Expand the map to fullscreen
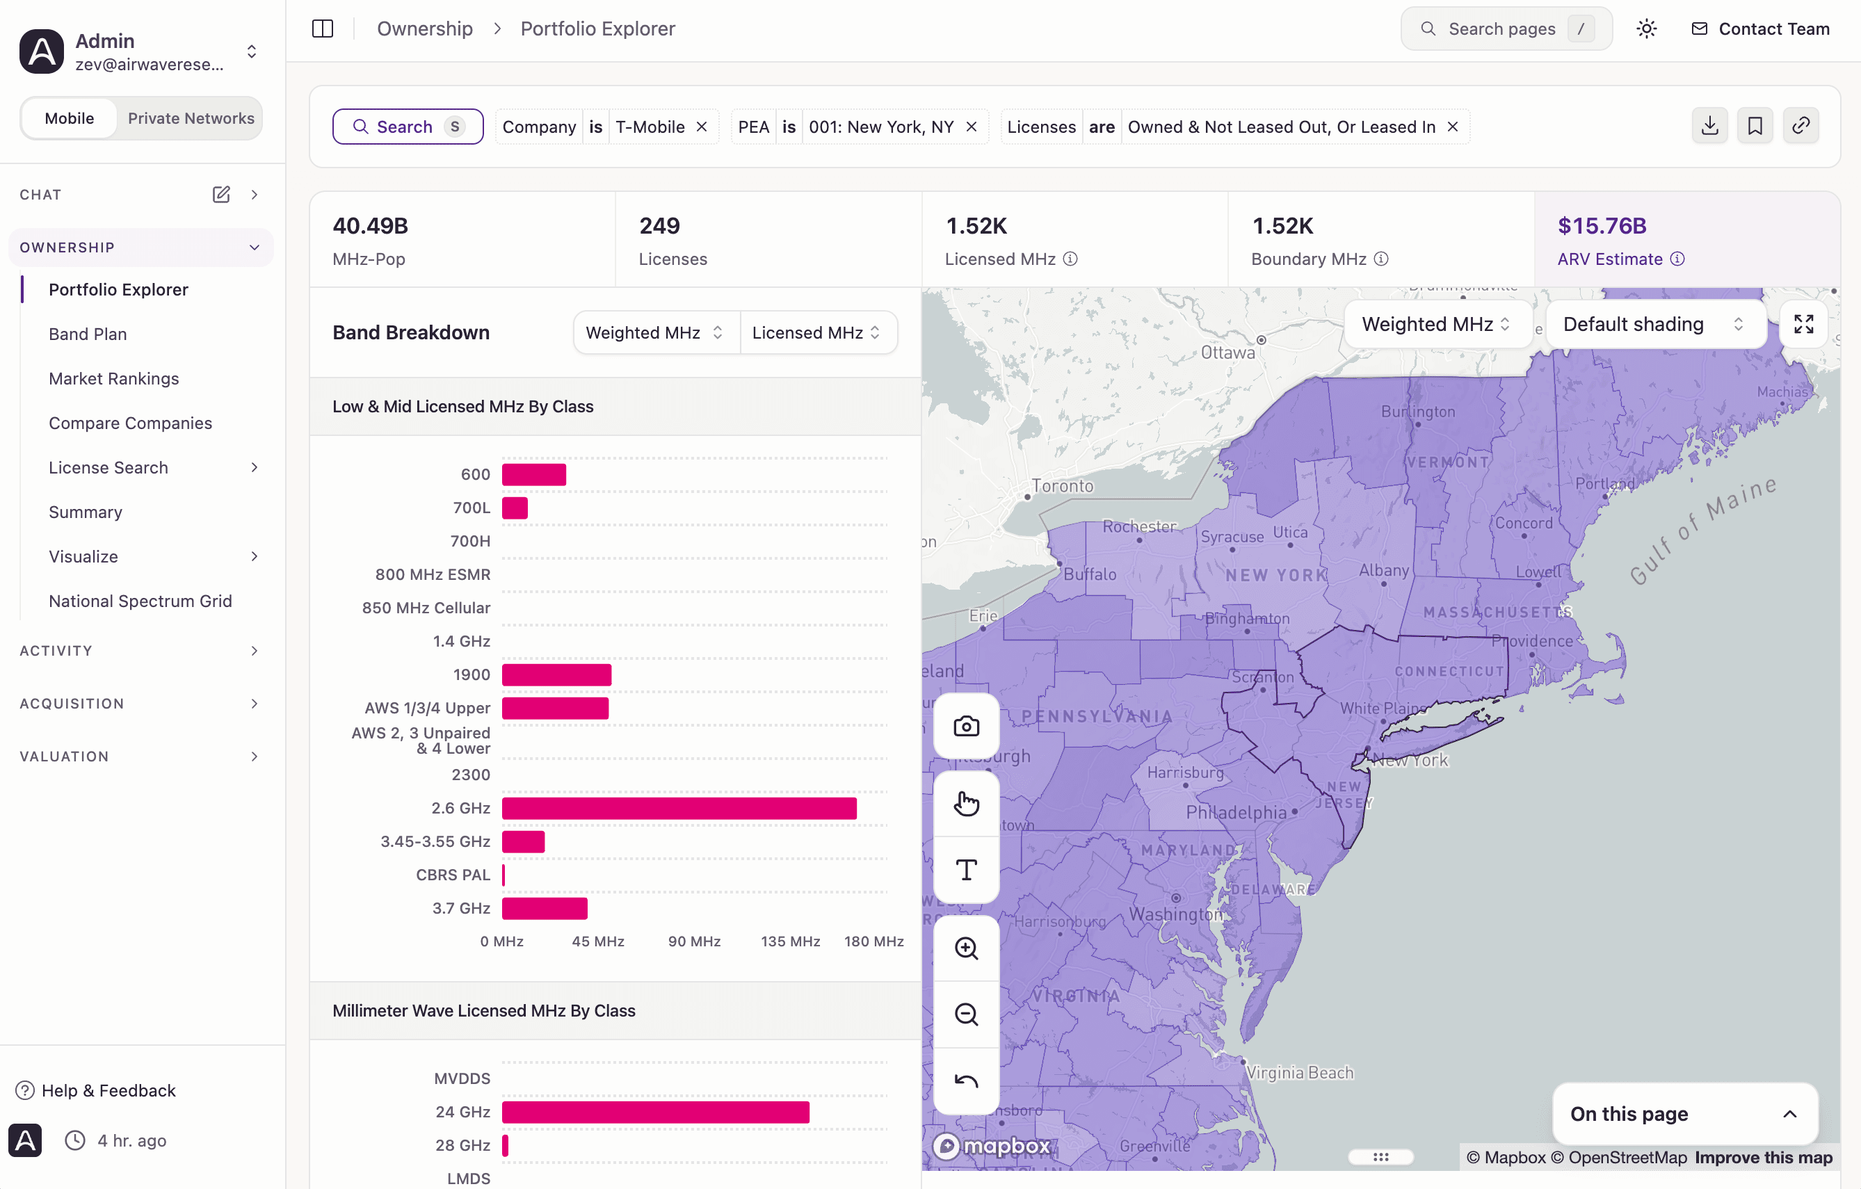The width and height of the screenshot is (1861, 1189). (x=1803, y=324)
